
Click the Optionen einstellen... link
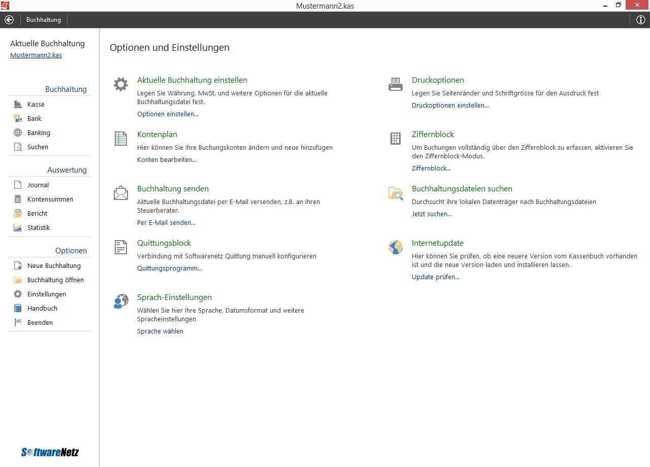tap(168, 114)
